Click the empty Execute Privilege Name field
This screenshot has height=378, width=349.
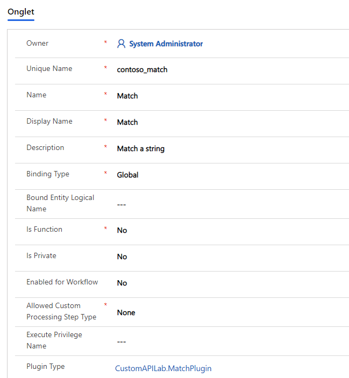pos(122,342)
